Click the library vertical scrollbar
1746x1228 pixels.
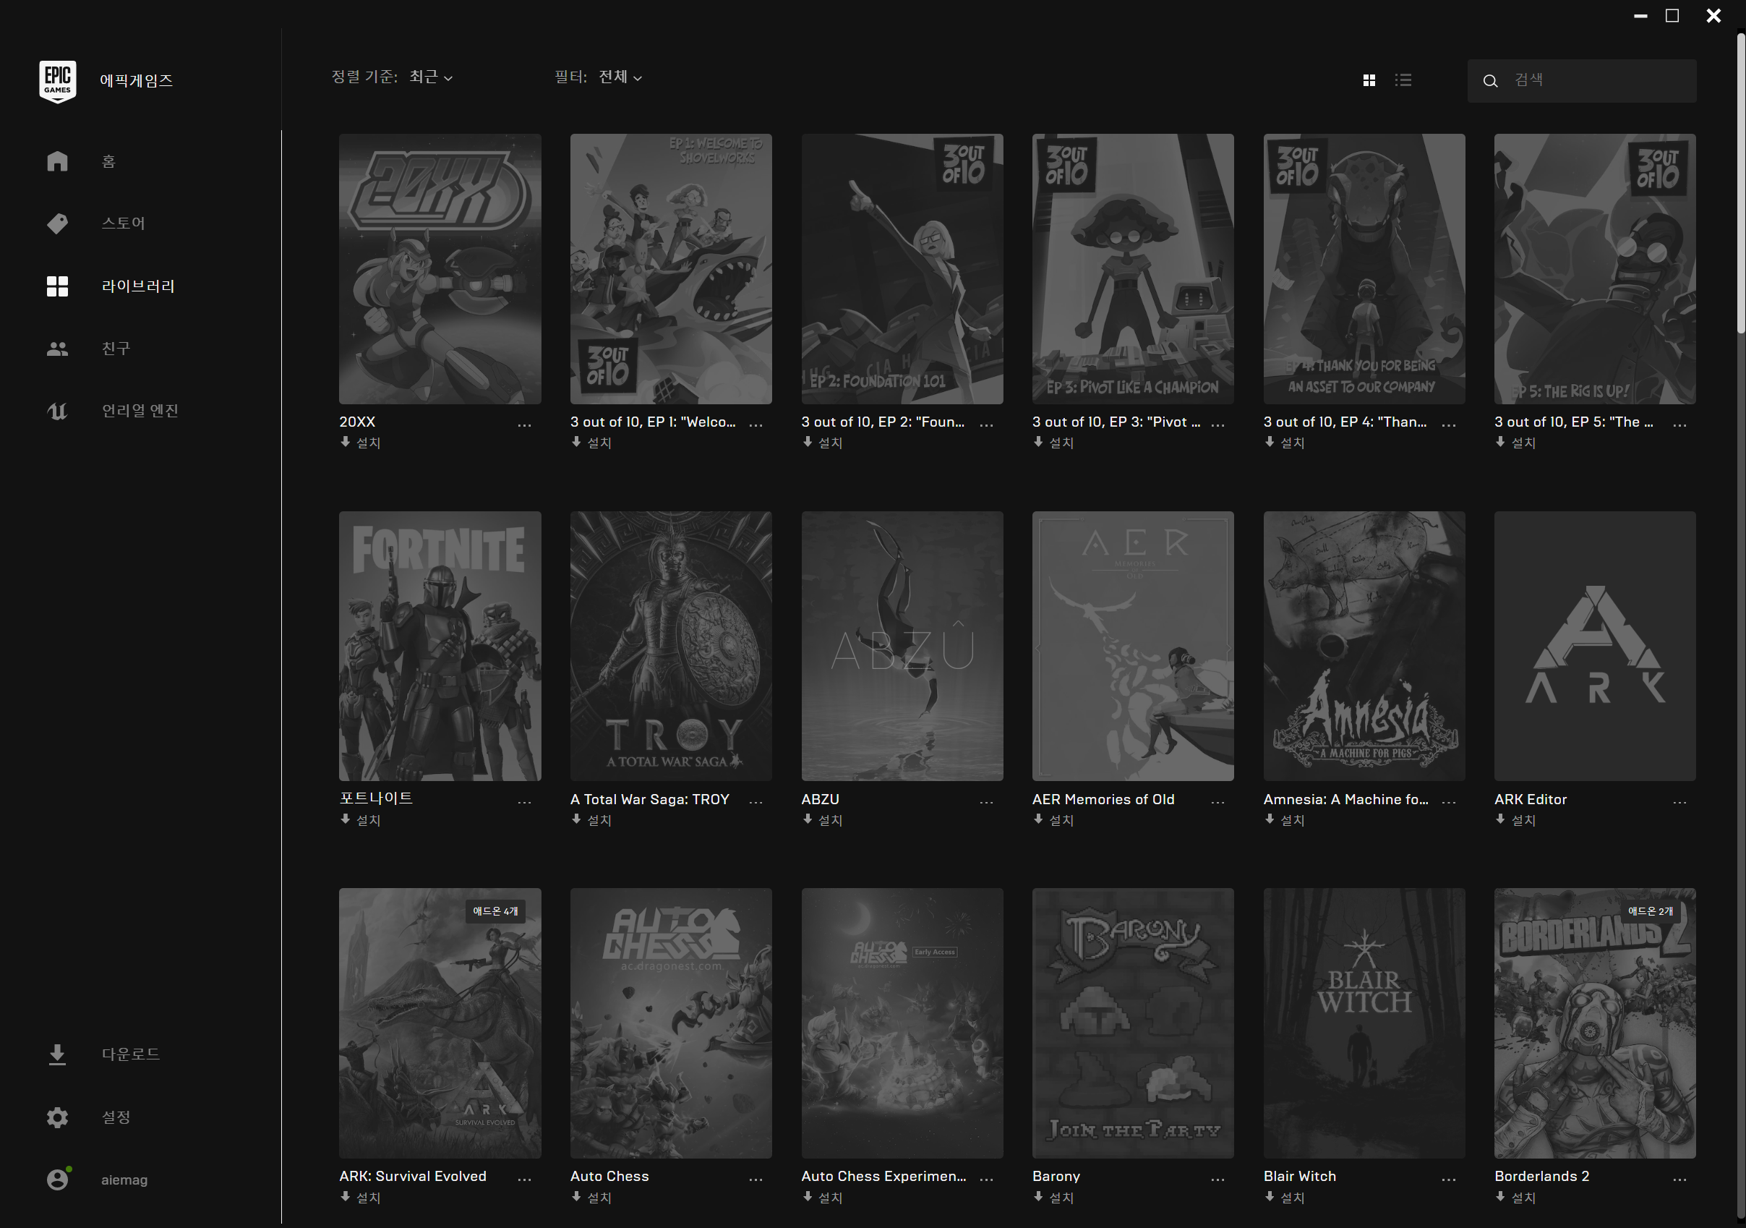[x=1740, y=182]
